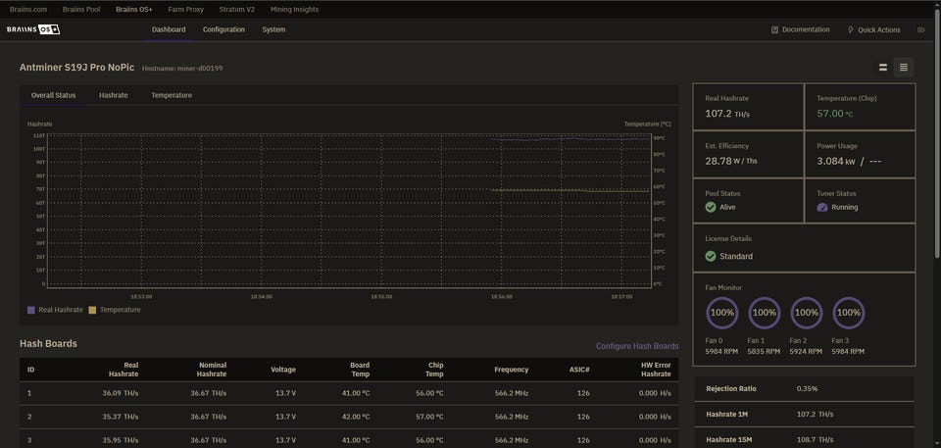Click the Fan 3 speed gauge

click(848, 313)
